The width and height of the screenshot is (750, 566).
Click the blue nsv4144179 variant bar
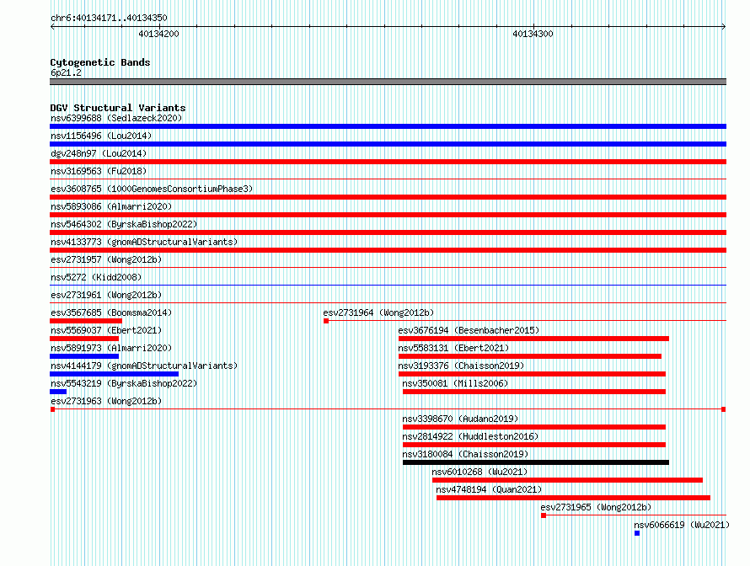pos(115,374)
